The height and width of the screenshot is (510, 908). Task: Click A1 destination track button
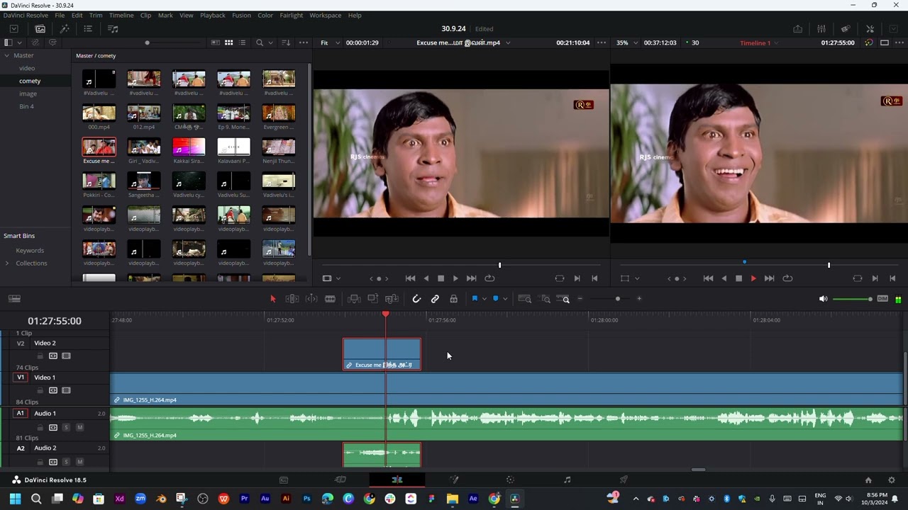(x=21, y=413)
